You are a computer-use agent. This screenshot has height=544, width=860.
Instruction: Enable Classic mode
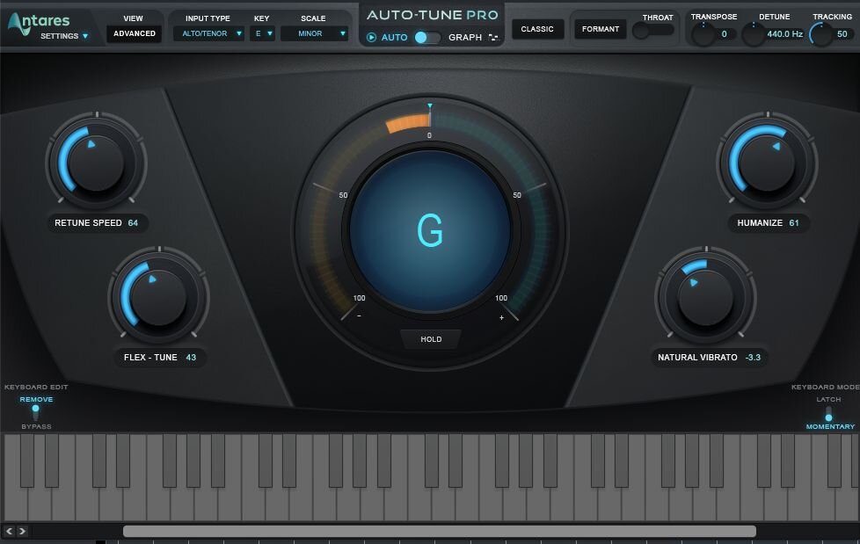[537, 29]
